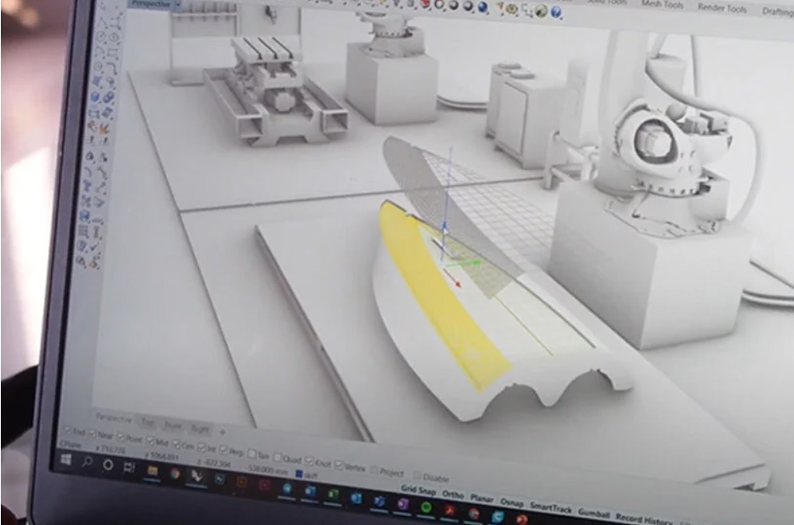Open Windows taskbar search magnifier
Screen dimensions: 794x525
click(x=87, y=462)
